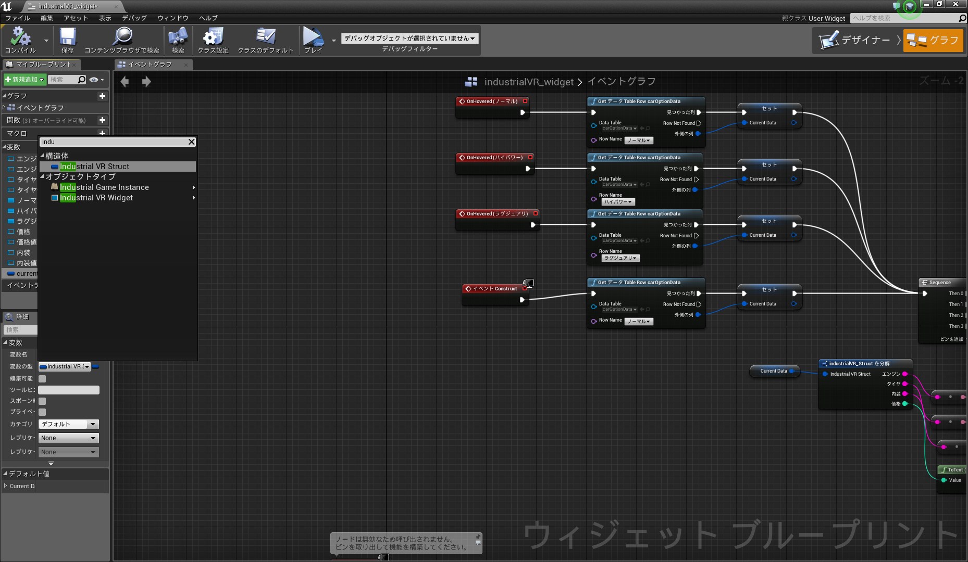
Task: Expand Current Data default value row
Action: click(5, 486)
